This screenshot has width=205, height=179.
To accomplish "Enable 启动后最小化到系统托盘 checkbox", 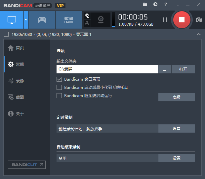I will click(x=59, y=87).
